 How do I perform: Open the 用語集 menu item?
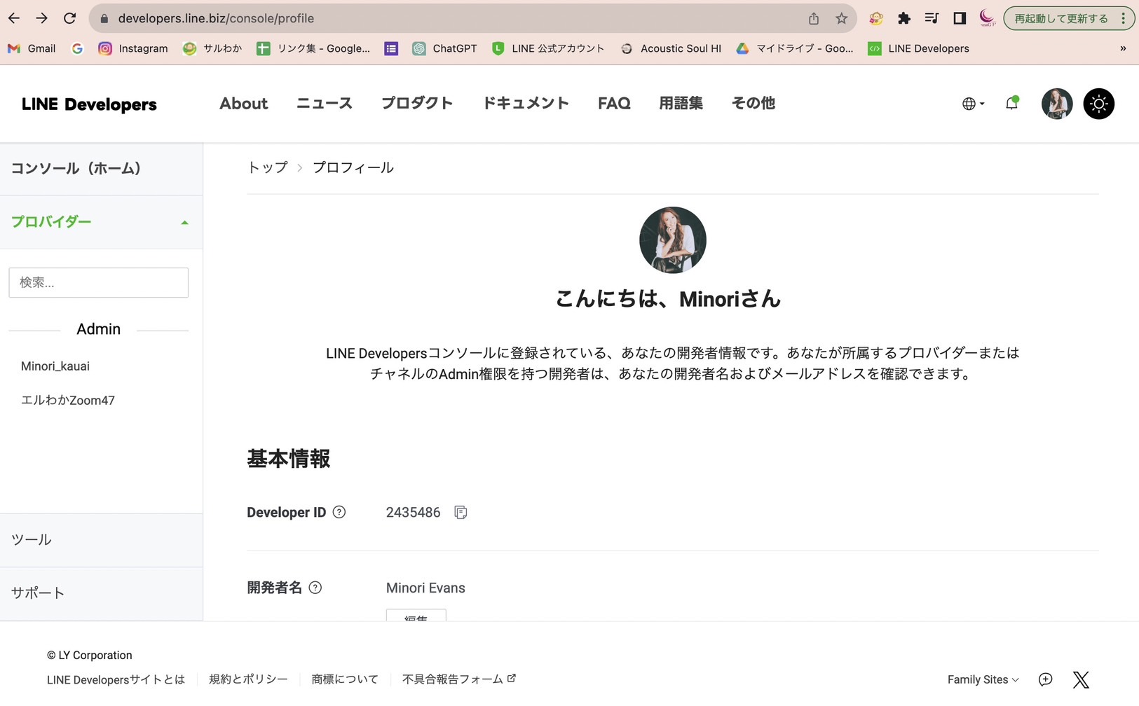(681, 104)
